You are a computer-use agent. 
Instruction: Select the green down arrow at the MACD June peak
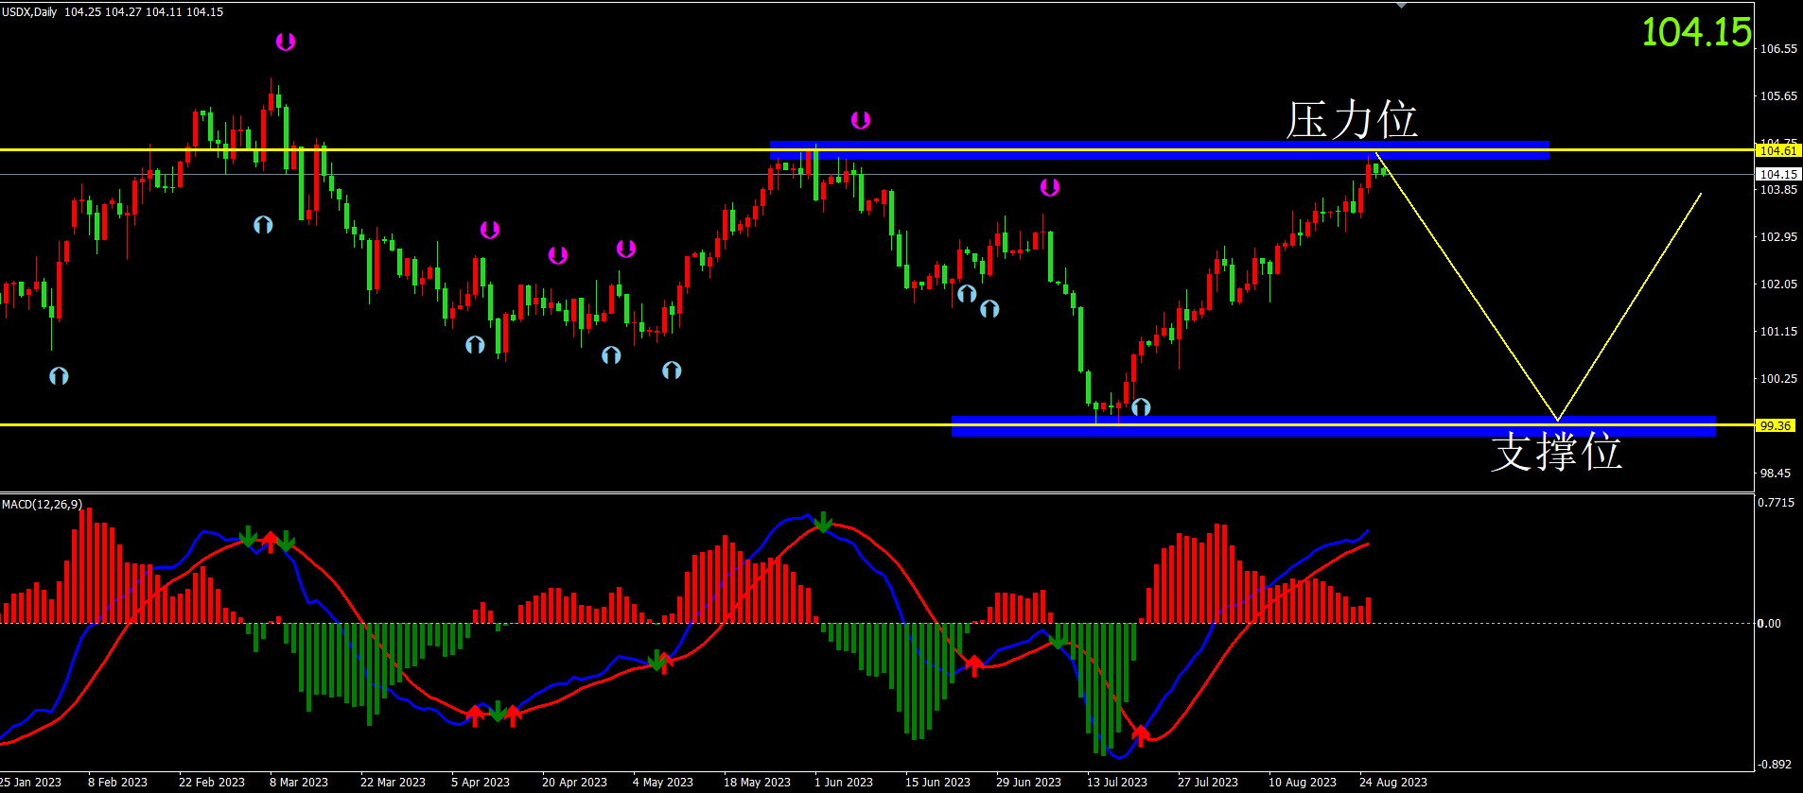[x=824, y=522]
